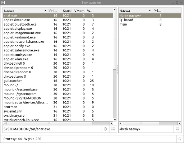Click the process list Pri... column header
Image resolution: width=184 pixels, height=143 pixels.
(53, 11)
